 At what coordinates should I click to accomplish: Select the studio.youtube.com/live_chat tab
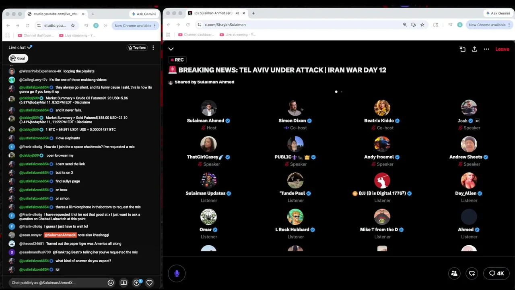(56, 14)
